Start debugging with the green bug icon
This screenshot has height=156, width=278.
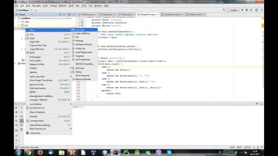[x=247, y=10]
